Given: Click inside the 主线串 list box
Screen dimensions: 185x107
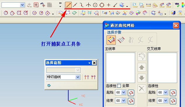Looking at the screenshot, I should (121, 68).
